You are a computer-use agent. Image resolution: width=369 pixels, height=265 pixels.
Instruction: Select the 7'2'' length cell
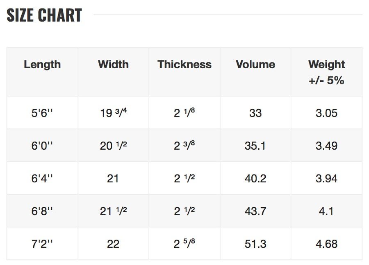42,244
